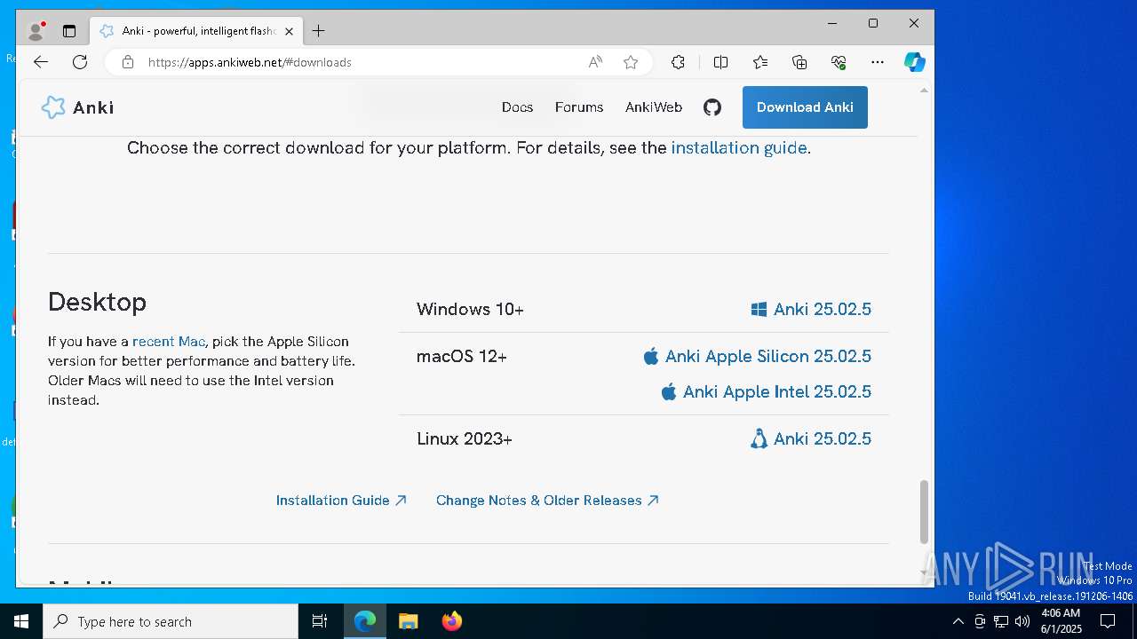Add this page to favorites
Viewport: 1137px width, 639px height.
pyautogui.click(x=631, y=62)
